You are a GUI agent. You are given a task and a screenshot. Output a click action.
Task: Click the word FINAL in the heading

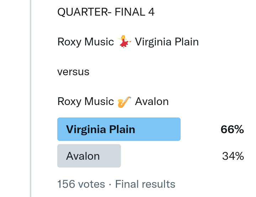pos(128,12)
